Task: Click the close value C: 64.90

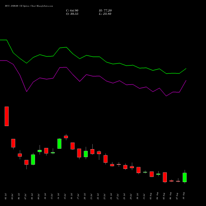Action: coord(72,11)
